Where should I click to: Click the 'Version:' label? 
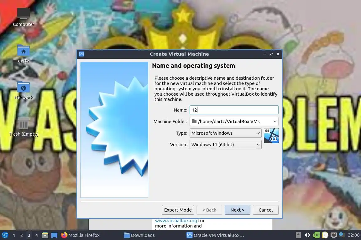click(179, 145)
